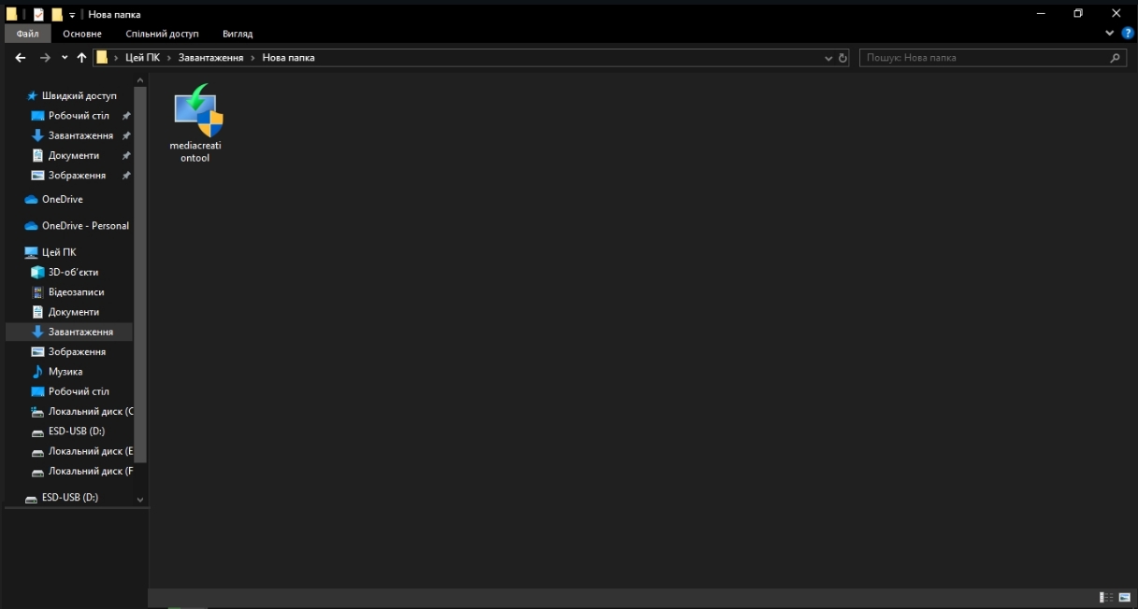Open Локальний диск (E:) drive

pos(82,451)
